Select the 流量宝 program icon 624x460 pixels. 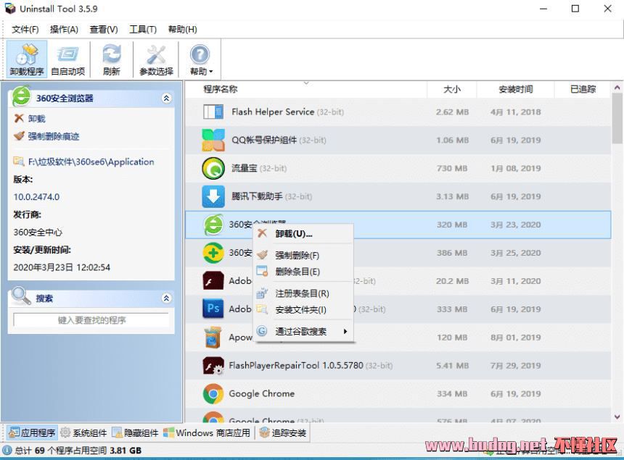pos(213,169)
